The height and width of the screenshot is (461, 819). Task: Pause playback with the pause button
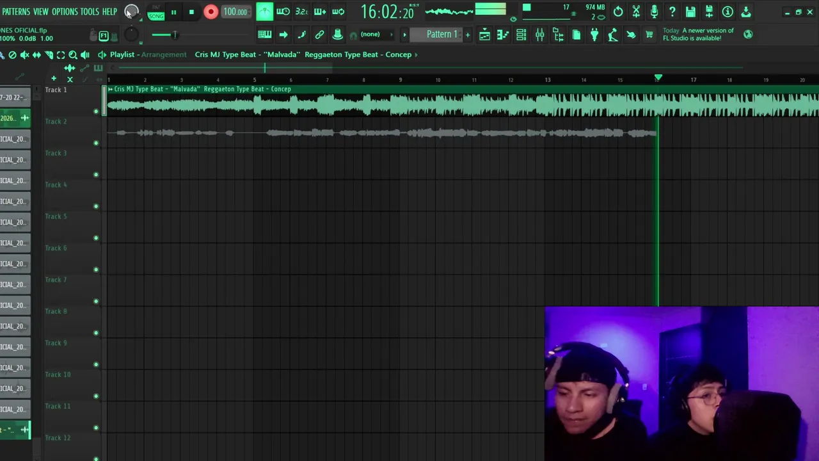click(173, 12)
